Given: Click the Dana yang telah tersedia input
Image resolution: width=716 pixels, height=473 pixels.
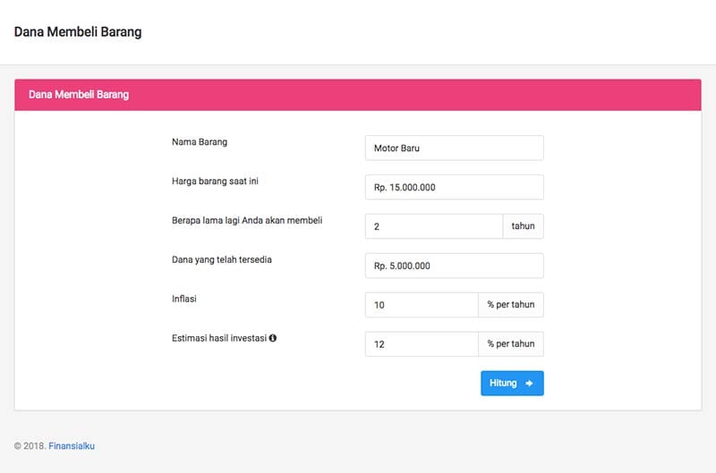Looking at the screenshot, I should coord(454,266).
